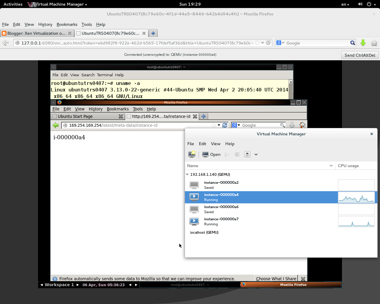This screenshot has height=304, width=380.
Task: Click the reload icon in guest Firefox address bar
Action: 225,125
